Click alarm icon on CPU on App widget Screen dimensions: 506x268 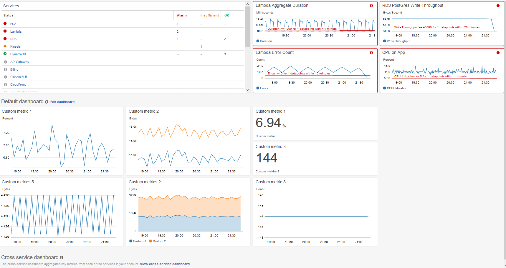point(498,53)
